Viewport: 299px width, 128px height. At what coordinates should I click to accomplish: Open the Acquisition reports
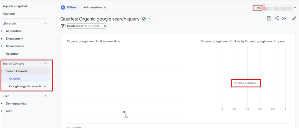click(x=13, y=31)
